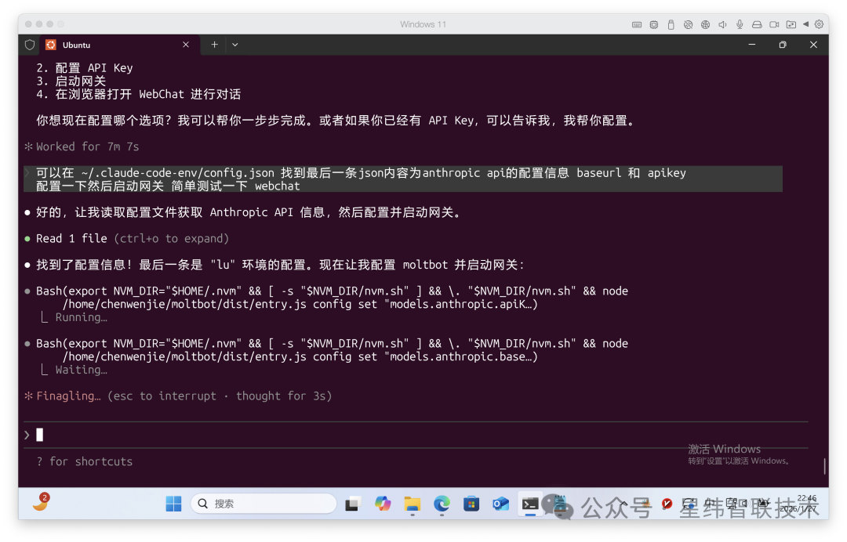Click the VM shared folder icon

click(791, 24)
